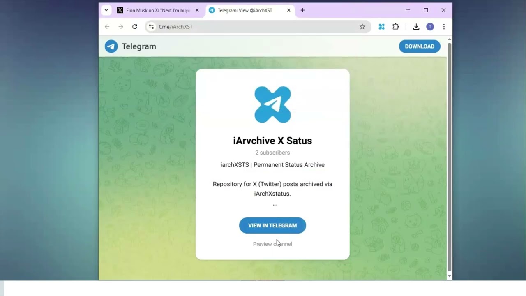Go back to the previous page
The width and height of the screenshot is (526, 296).
pyautogui.click(x=107, y=27)
